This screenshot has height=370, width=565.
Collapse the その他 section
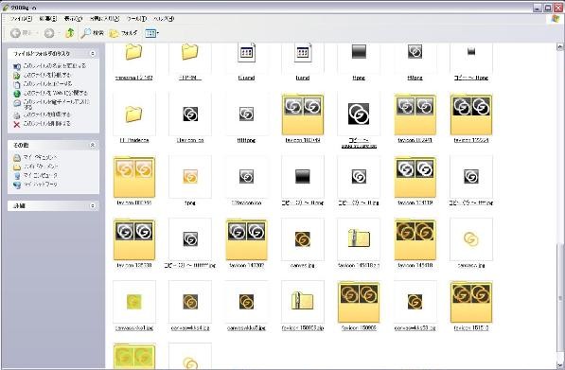click(93, 145)
